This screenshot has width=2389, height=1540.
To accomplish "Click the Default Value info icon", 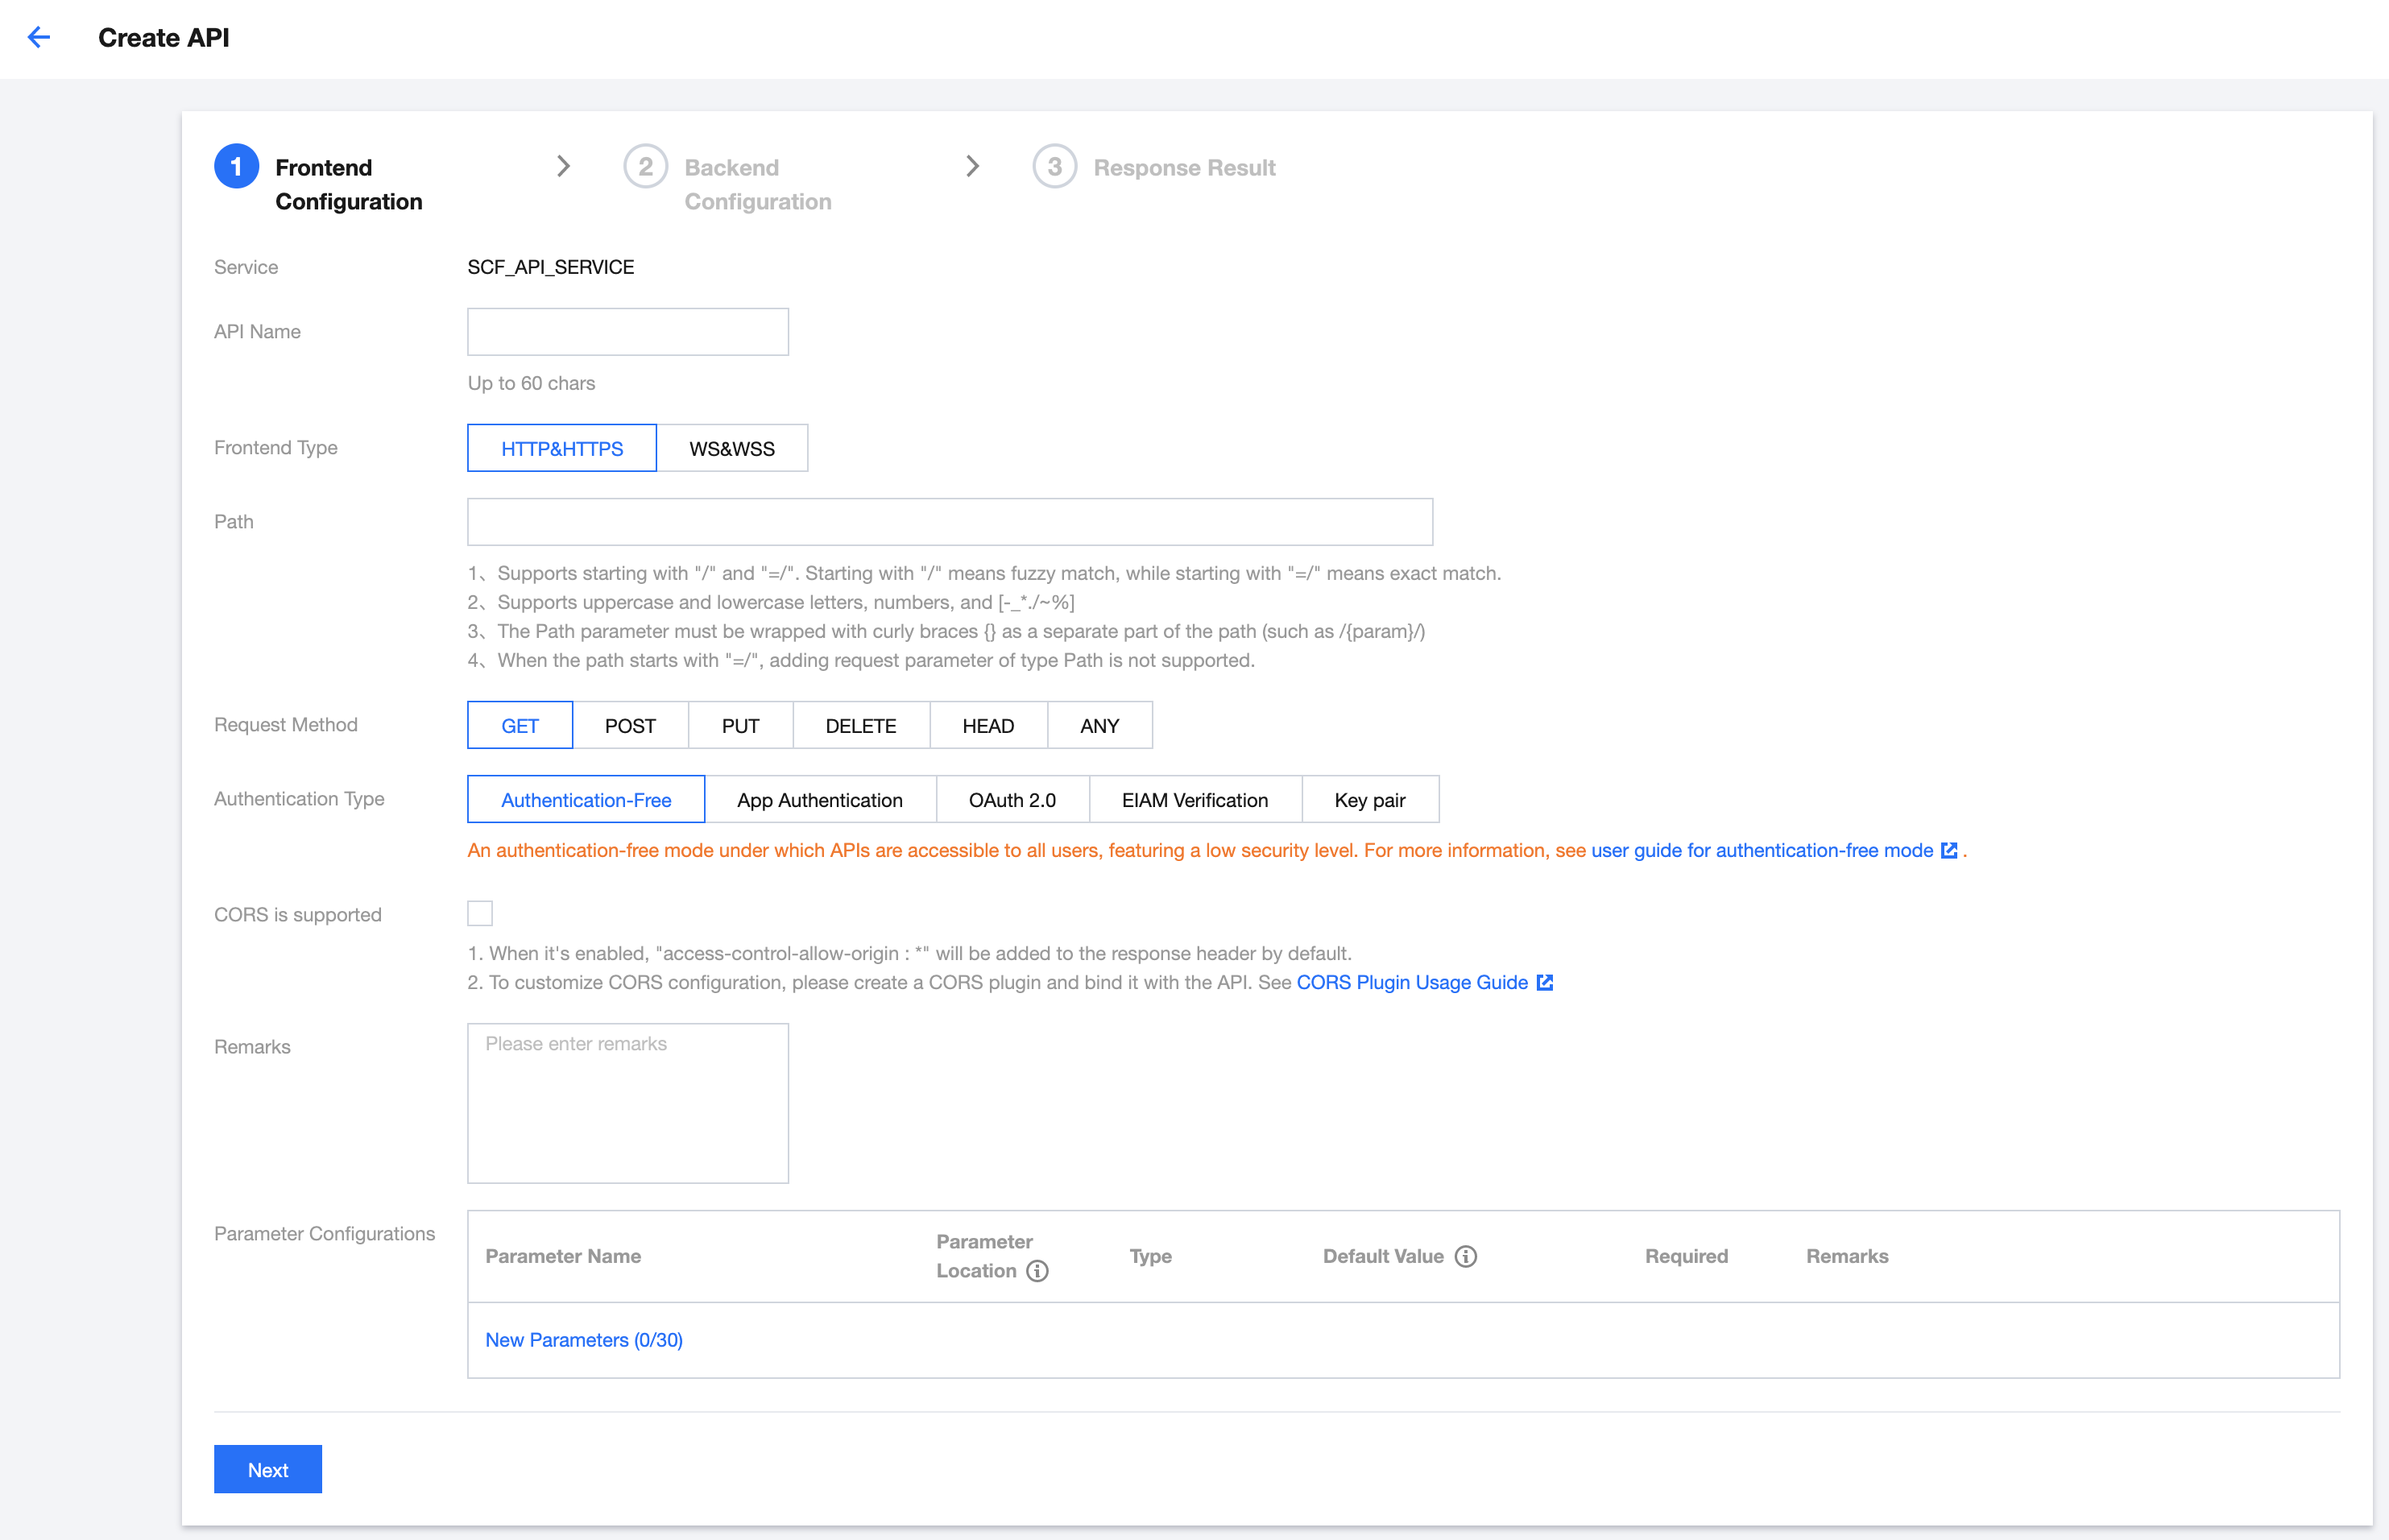I will (x=1466, y=1256).
